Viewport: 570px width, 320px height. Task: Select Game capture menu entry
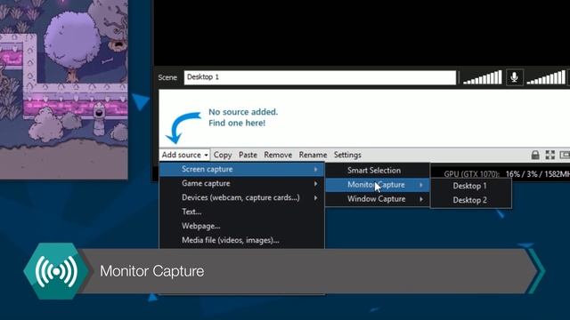pos(241,183)
